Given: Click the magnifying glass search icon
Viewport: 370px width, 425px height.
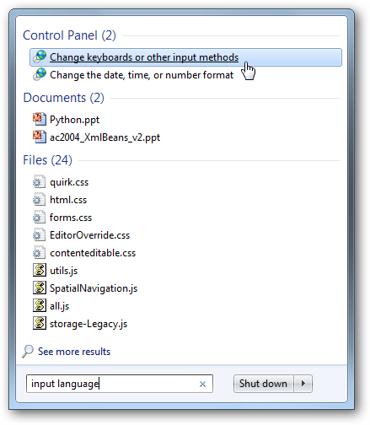Looking at the screenshot, I should coord(28,352).
